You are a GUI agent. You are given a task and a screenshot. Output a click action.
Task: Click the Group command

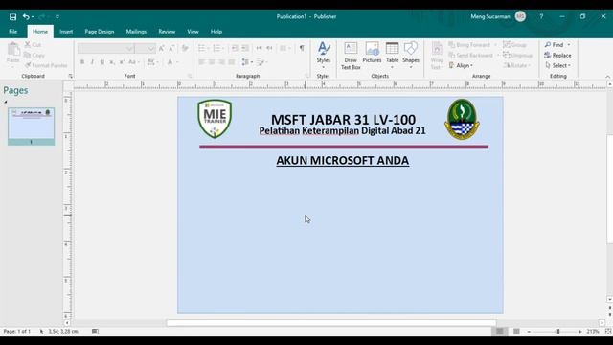pos(515,45)
